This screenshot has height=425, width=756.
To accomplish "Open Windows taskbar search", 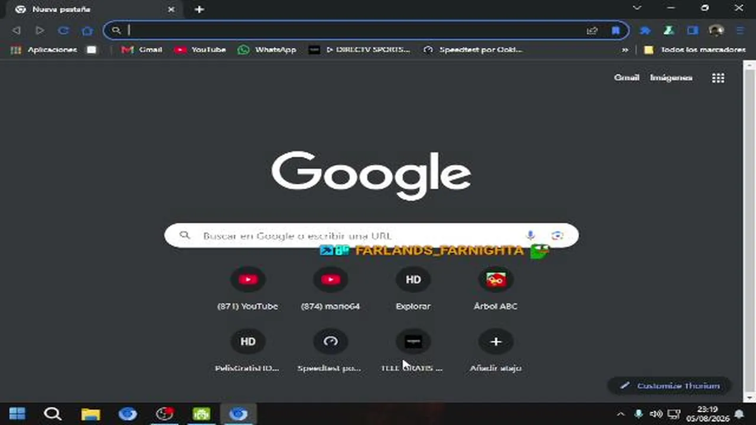I will point(53,414).
